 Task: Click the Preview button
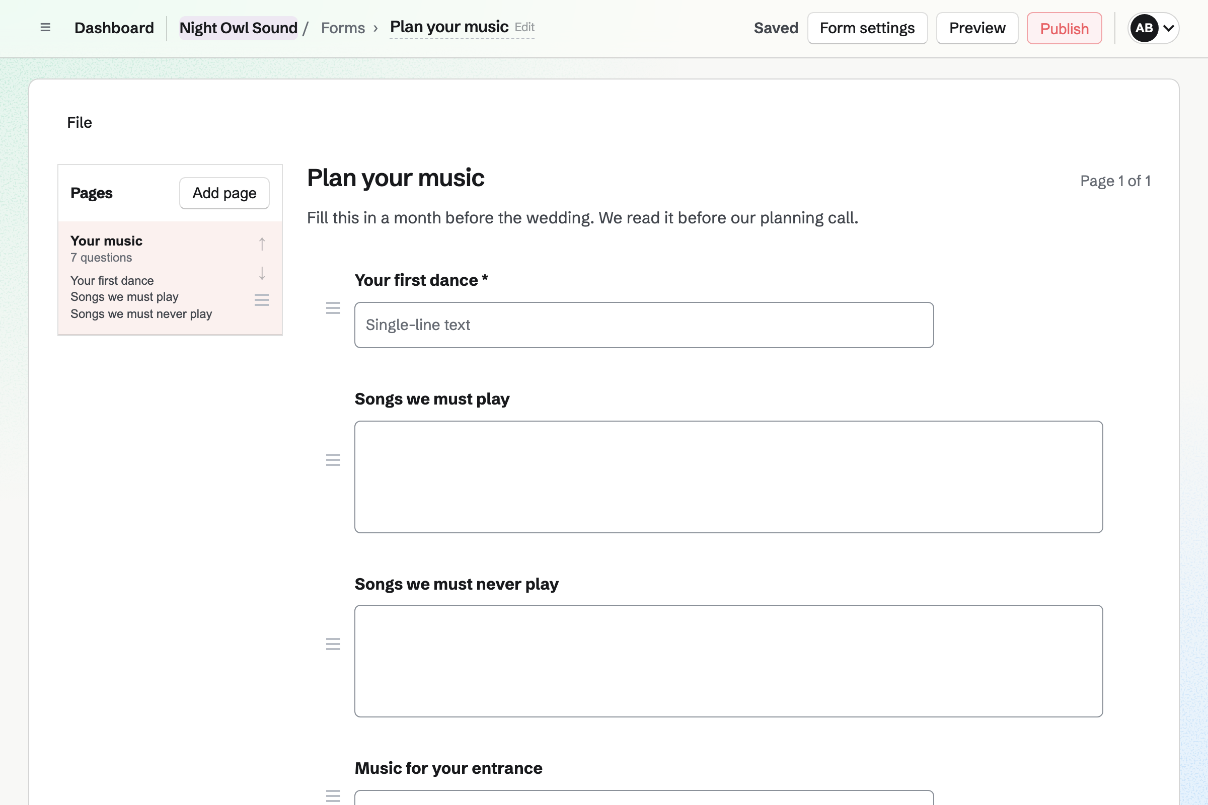point(977,28)
